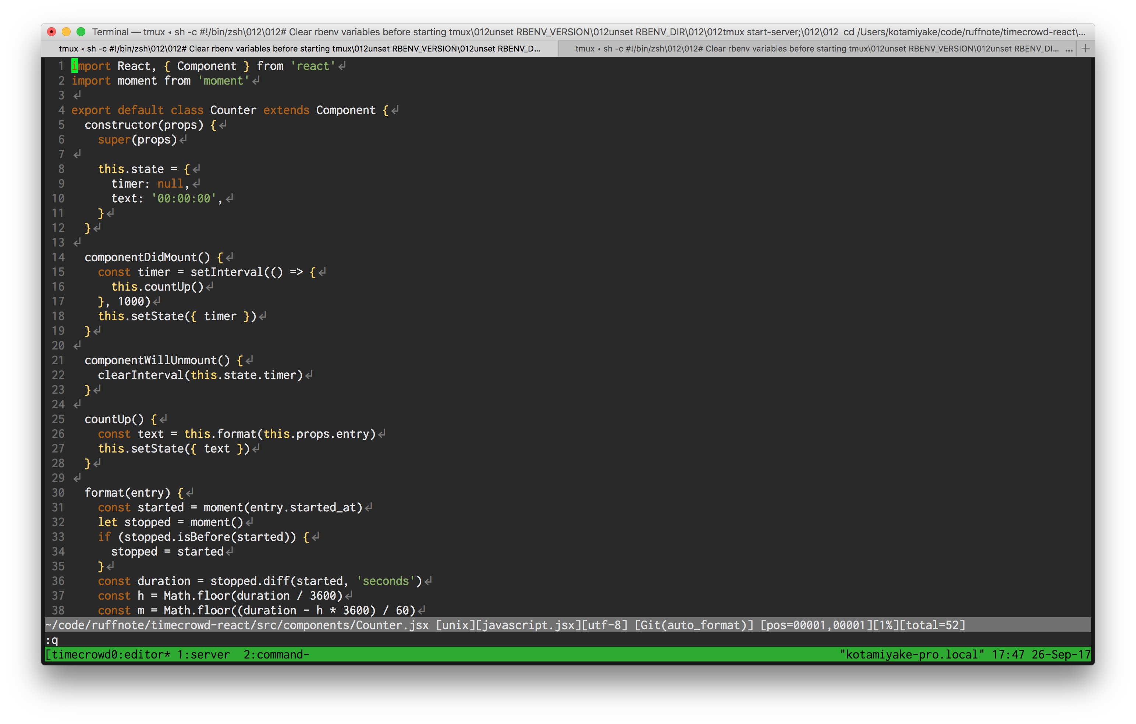
Task: Click the null value on line 9
Action: [x=170, y=184]
